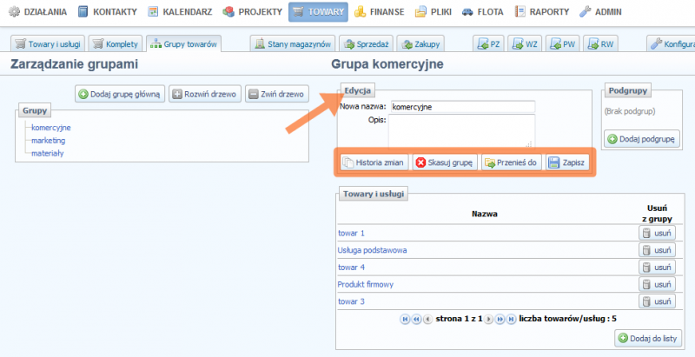Go to the next page of products
Screen dimensions: 695x357
[489, 319]
